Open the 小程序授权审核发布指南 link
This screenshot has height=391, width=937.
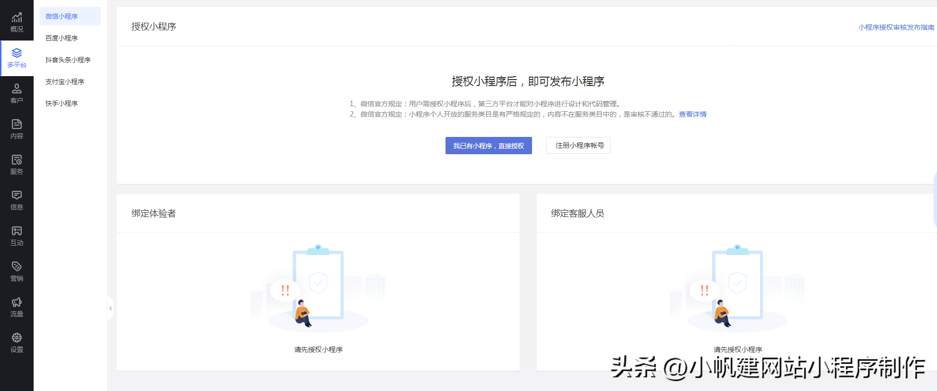click(x=896, y=27)
